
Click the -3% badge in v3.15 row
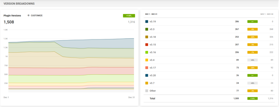point(253,45)
